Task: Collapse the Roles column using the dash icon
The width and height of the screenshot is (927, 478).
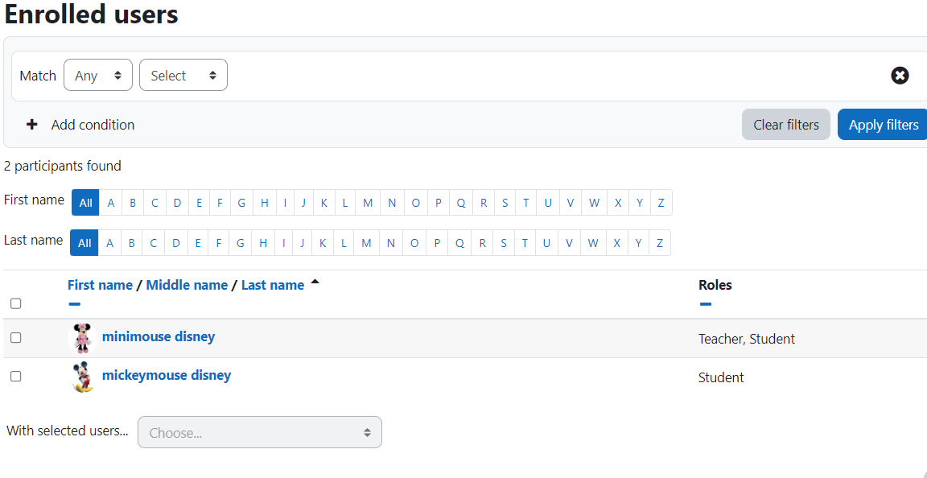Action: [705, 304]
